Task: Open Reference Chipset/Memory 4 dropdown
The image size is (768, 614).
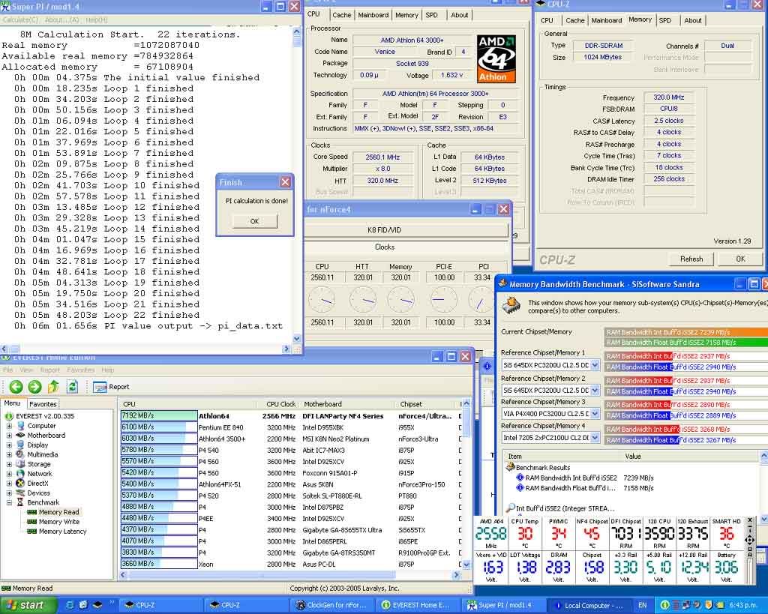Action: (595, 438)
